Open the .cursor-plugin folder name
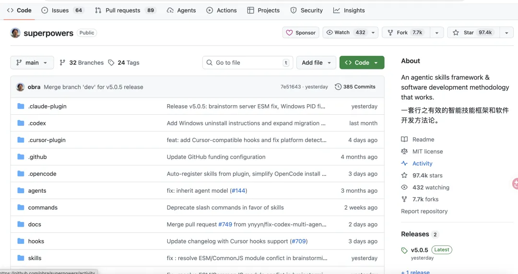Viewport: 518px width, 274px height. point(47,140)
